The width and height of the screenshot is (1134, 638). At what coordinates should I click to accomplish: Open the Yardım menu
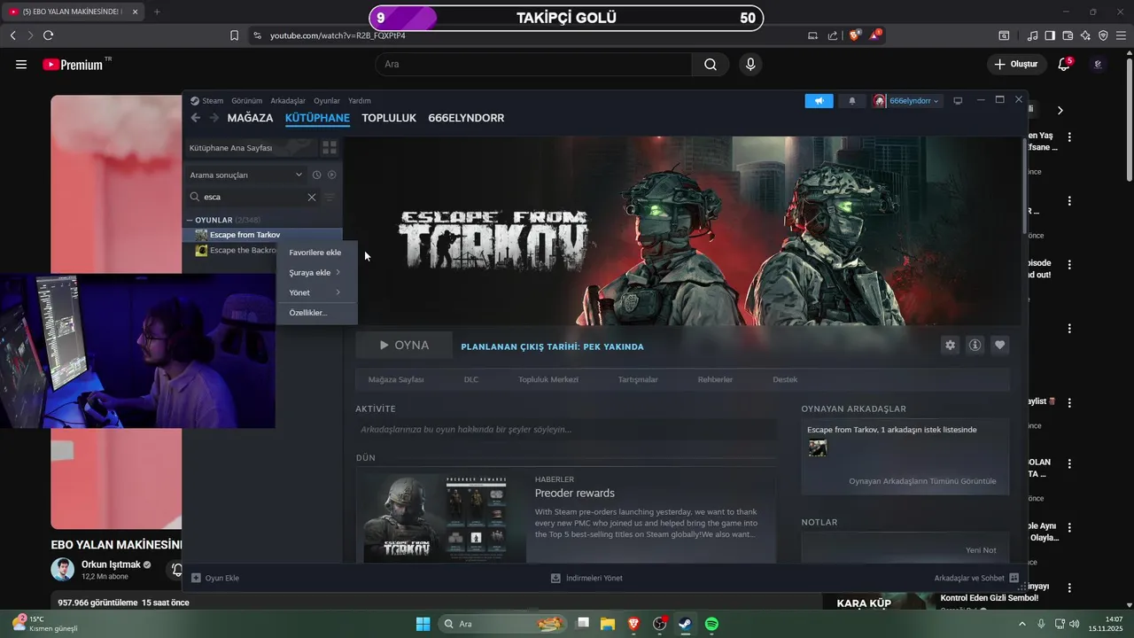pyautogui.click(x=360, y=101)
